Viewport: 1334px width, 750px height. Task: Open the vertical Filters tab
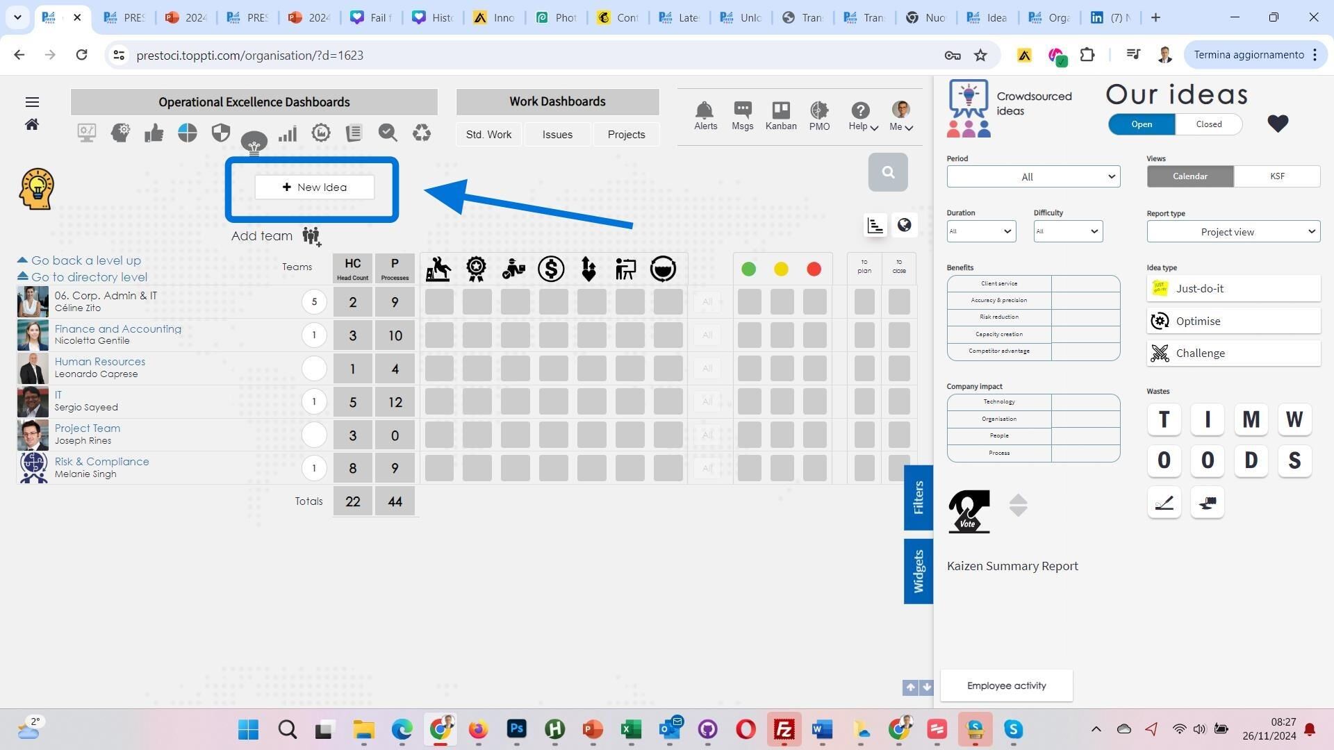[918, 497]
